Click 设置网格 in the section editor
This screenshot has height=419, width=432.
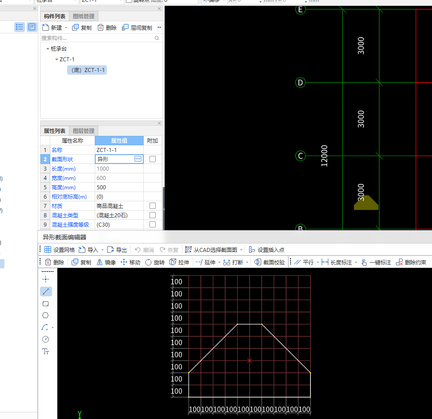click(60, 250)
